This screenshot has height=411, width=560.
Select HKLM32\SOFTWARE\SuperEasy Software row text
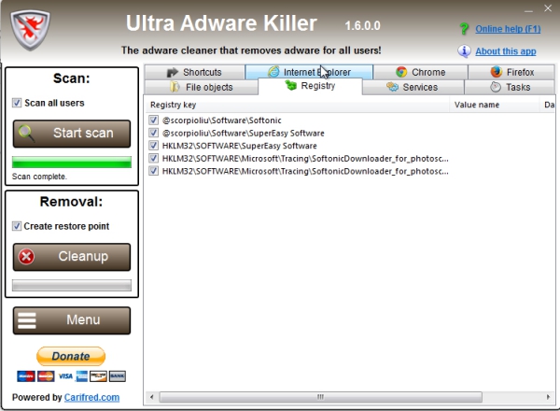pyautogui.click(x=239, y=146)
